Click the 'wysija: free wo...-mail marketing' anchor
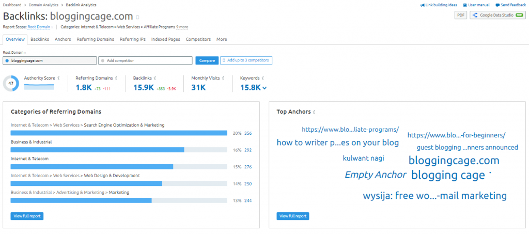The width and height of the screenshot is (529, 235). [435, 196]
